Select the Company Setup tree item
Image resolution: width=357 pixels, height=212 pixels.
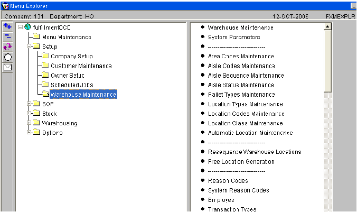pyautogui.click(x=72, y=57)
